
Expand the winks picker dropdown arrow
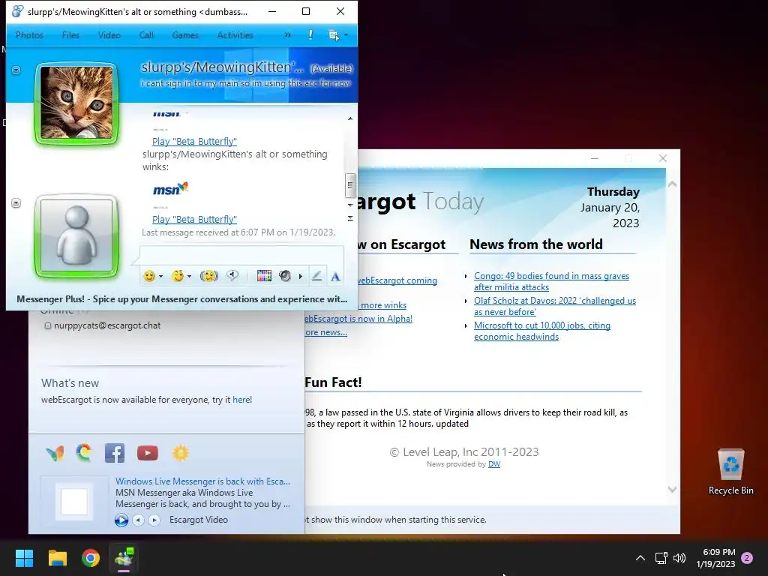click(x=189, y=277)
